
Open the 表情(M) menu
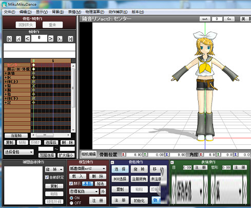pyautogui.click(x=74, y=12)
